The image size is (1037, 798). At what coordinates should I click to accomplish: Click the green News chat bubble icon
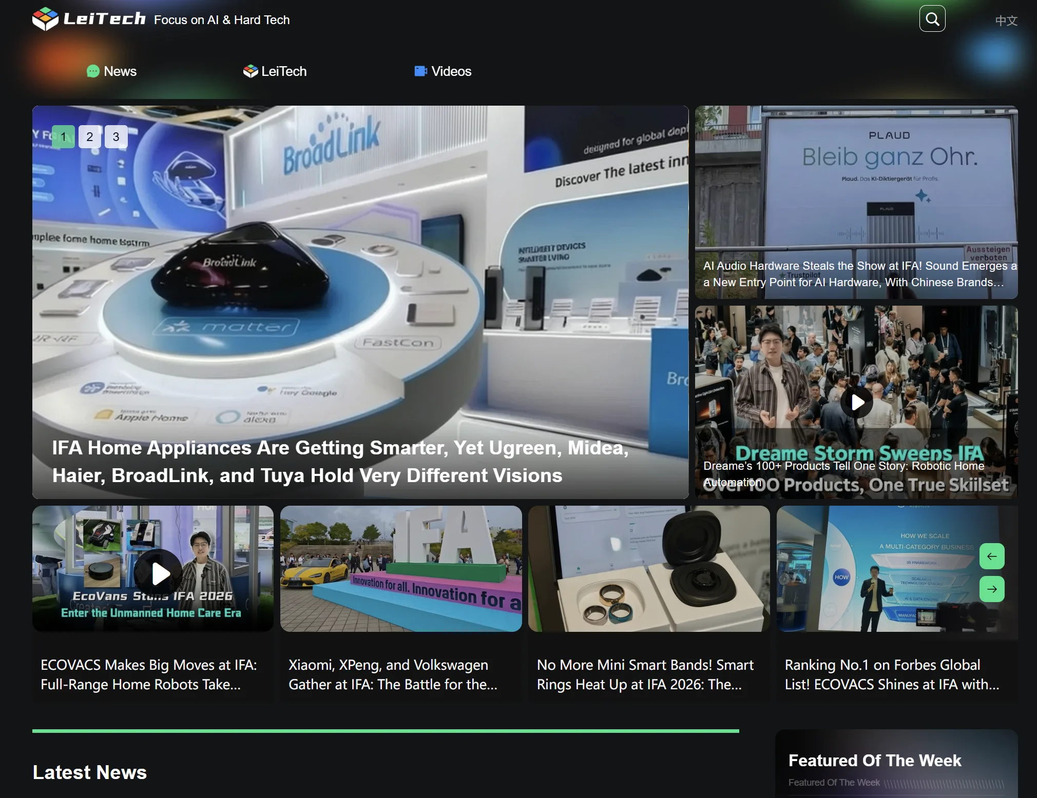click(93, 71)
